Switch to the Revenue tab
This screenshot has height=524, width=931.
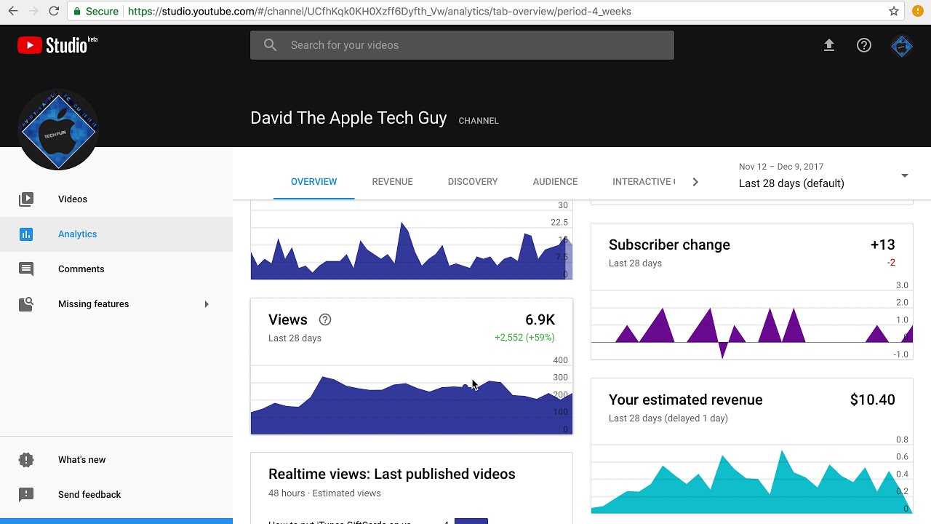tap(392, 182)
